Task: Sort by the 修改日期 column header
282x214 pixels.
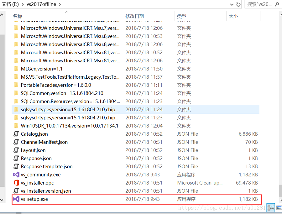Action: [134, 16]
